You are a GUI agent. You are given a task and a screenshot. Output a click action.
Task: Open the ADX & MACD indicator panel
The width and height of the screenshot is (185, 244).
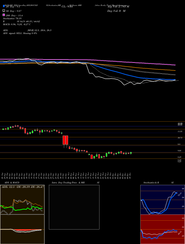tap(22, 214)
